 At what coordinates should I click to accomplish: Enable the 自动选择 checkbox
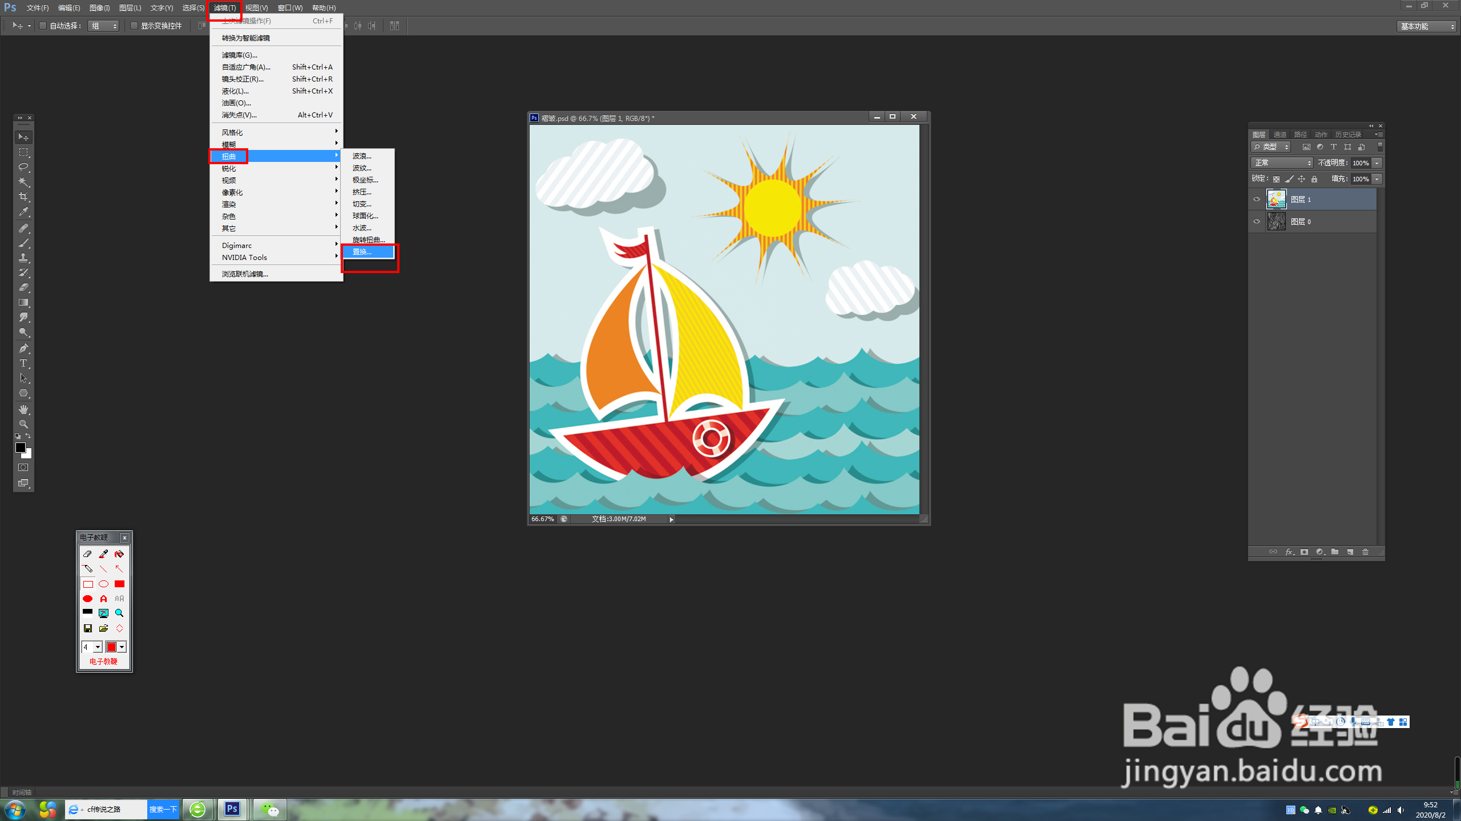tap(43, 26)
